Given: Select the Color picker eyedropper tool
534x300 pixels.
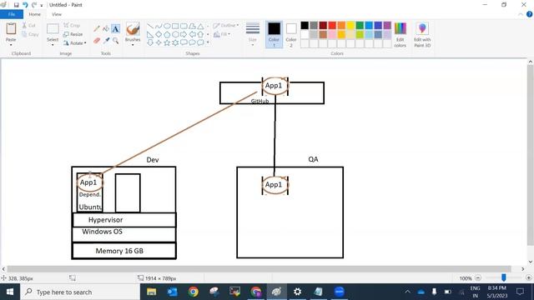Looking at the screenshot, I should [x=106, y=41].
